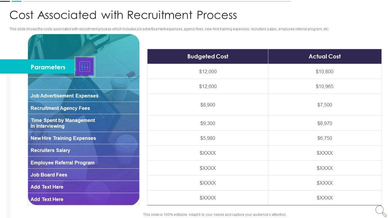This screenshot has width=388, height=218.
Task: Select the $8,970 actual cost cell
Action: [324, 123]
